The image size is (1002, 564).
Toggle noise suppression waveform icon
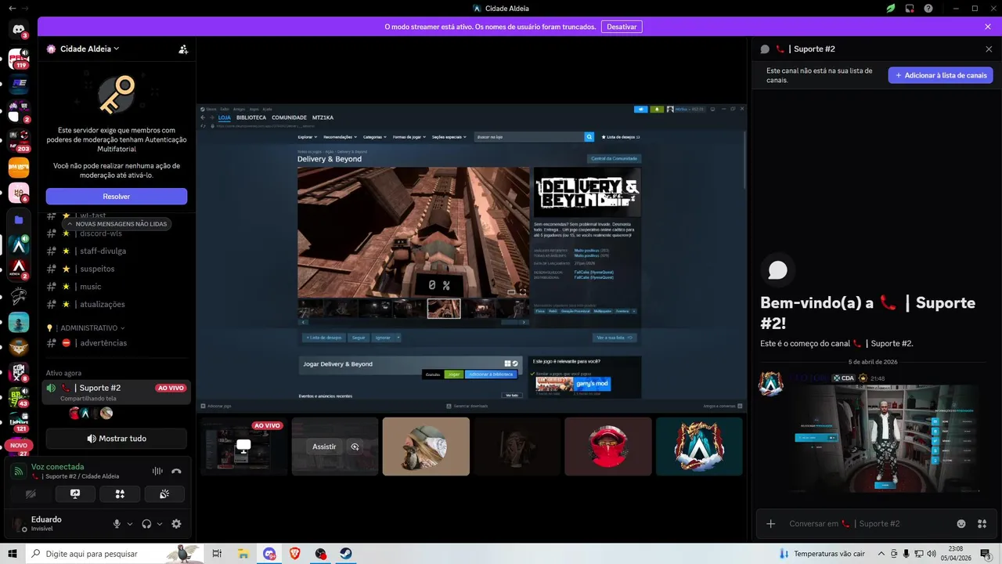coord(157,471)
